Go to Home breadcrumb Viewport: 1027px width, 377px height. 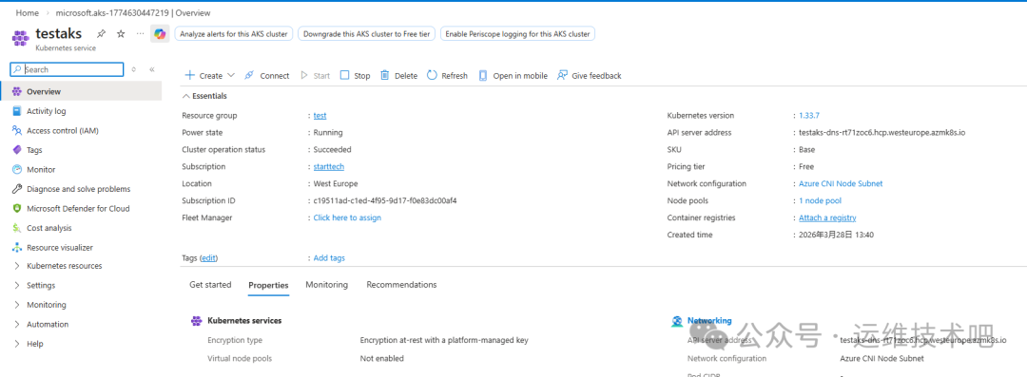tap(27, 13)
